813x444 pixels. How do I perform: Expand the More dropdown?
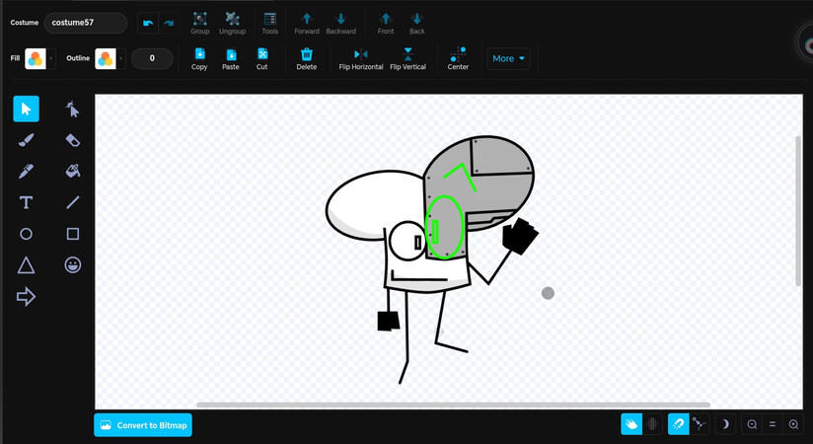click(509, 58)
